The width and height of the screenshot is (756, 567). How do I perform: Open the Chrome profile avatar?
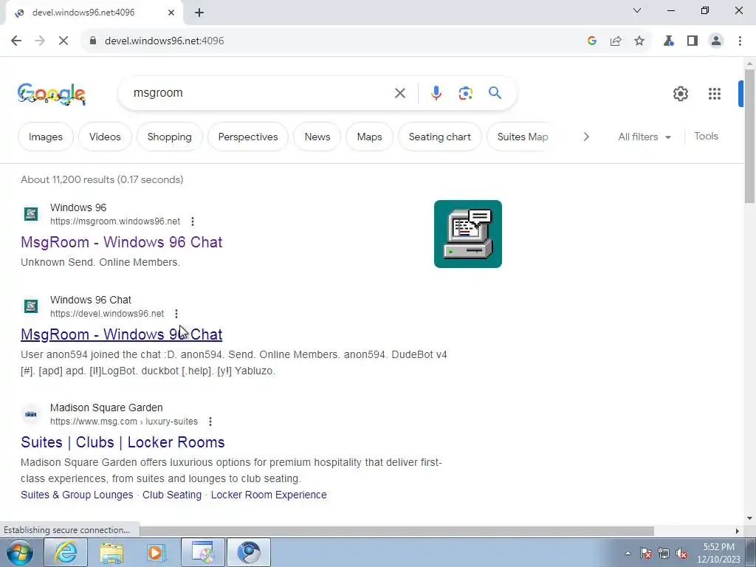click(x=716, y=41)
